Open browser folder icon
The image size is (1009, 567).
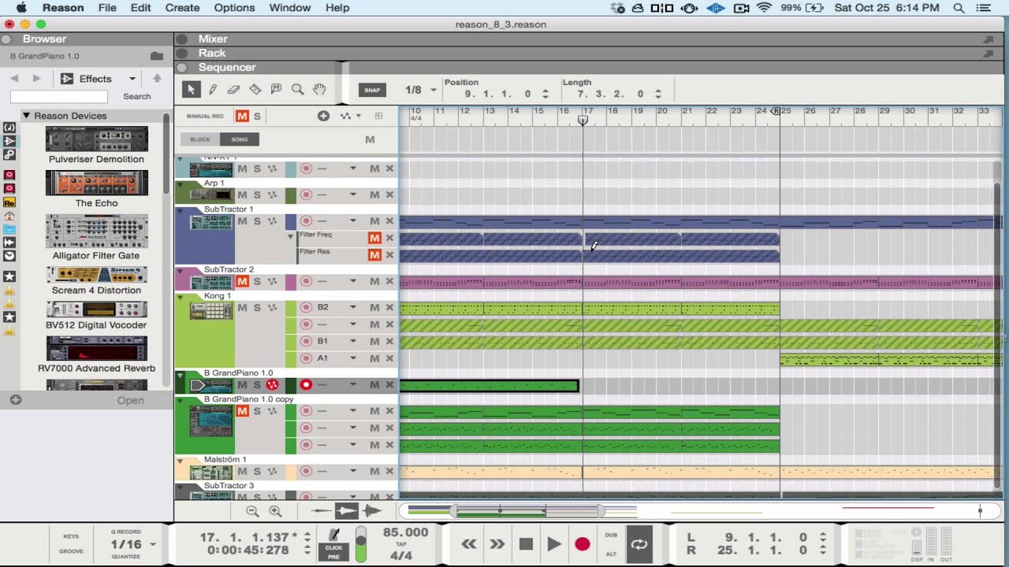tap(157, 56)
